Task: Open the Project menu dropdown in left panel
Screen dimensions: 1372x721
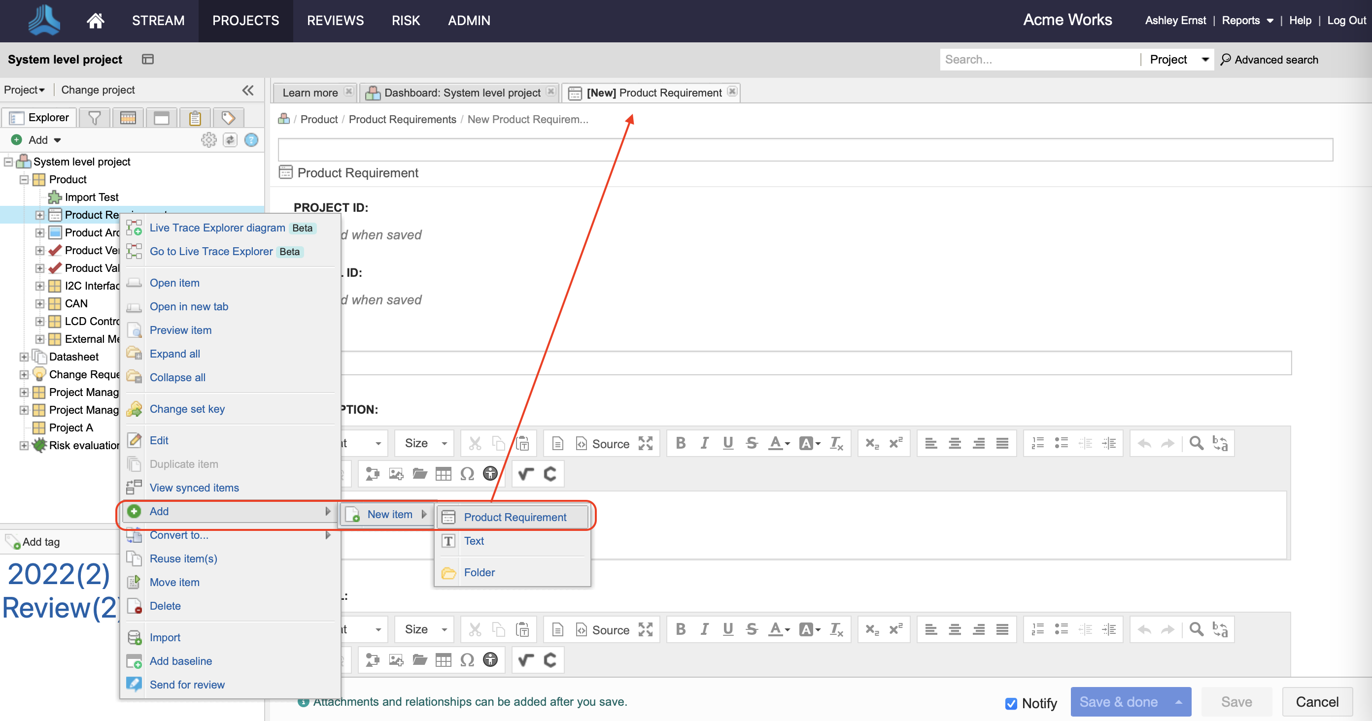Action: [x=24, y=90]
